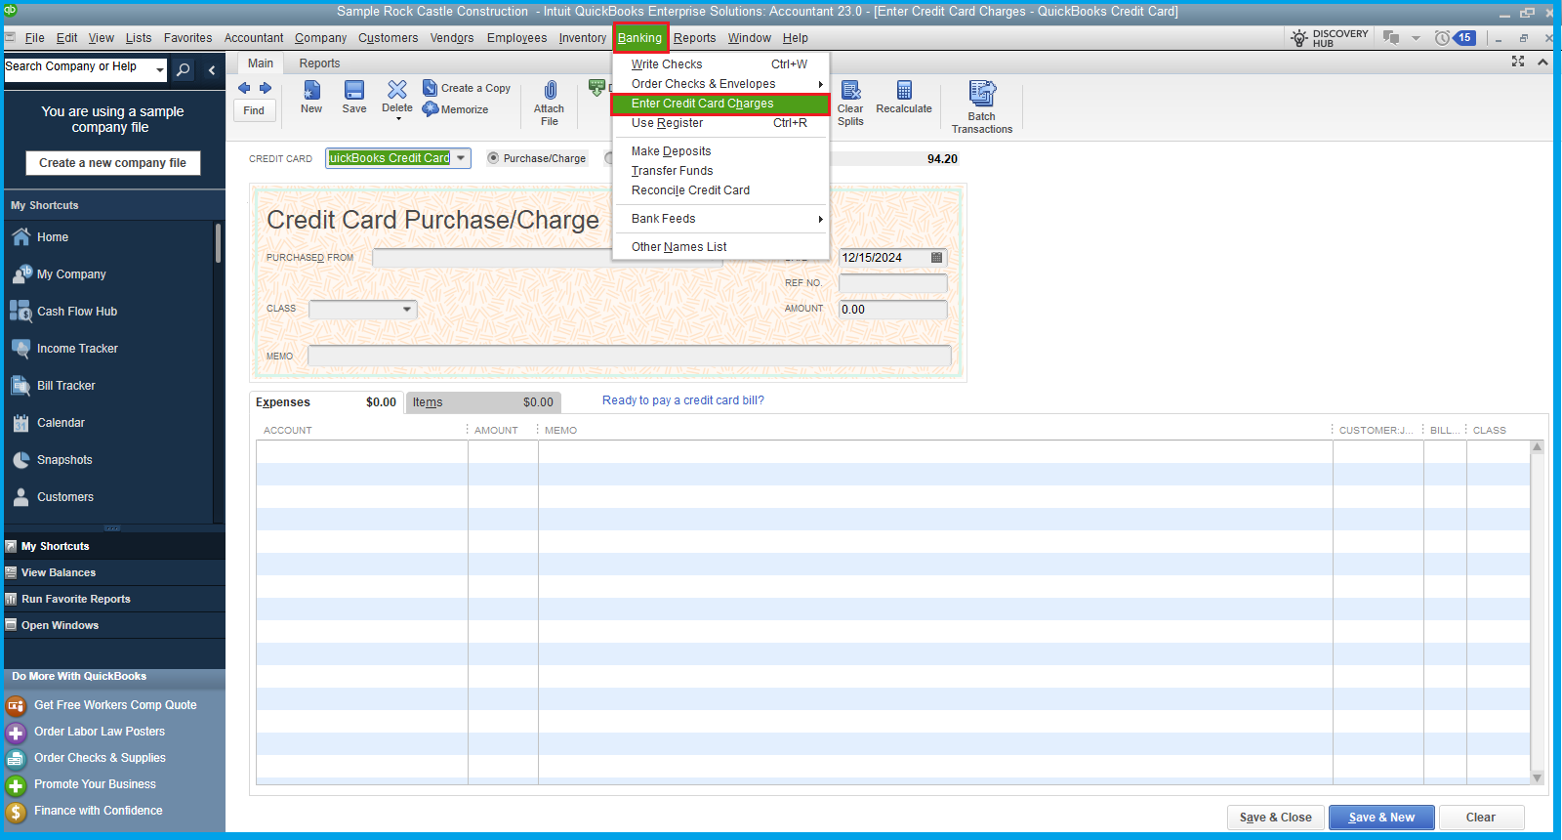Viewport: 1562px width, 840px height.
Task: Choose Reconcile Credit Card menu item
Action: (720, 190)
